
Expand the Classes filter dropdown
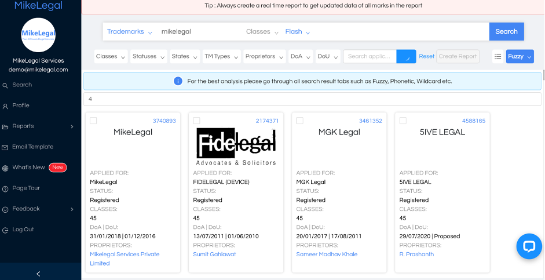111,56
